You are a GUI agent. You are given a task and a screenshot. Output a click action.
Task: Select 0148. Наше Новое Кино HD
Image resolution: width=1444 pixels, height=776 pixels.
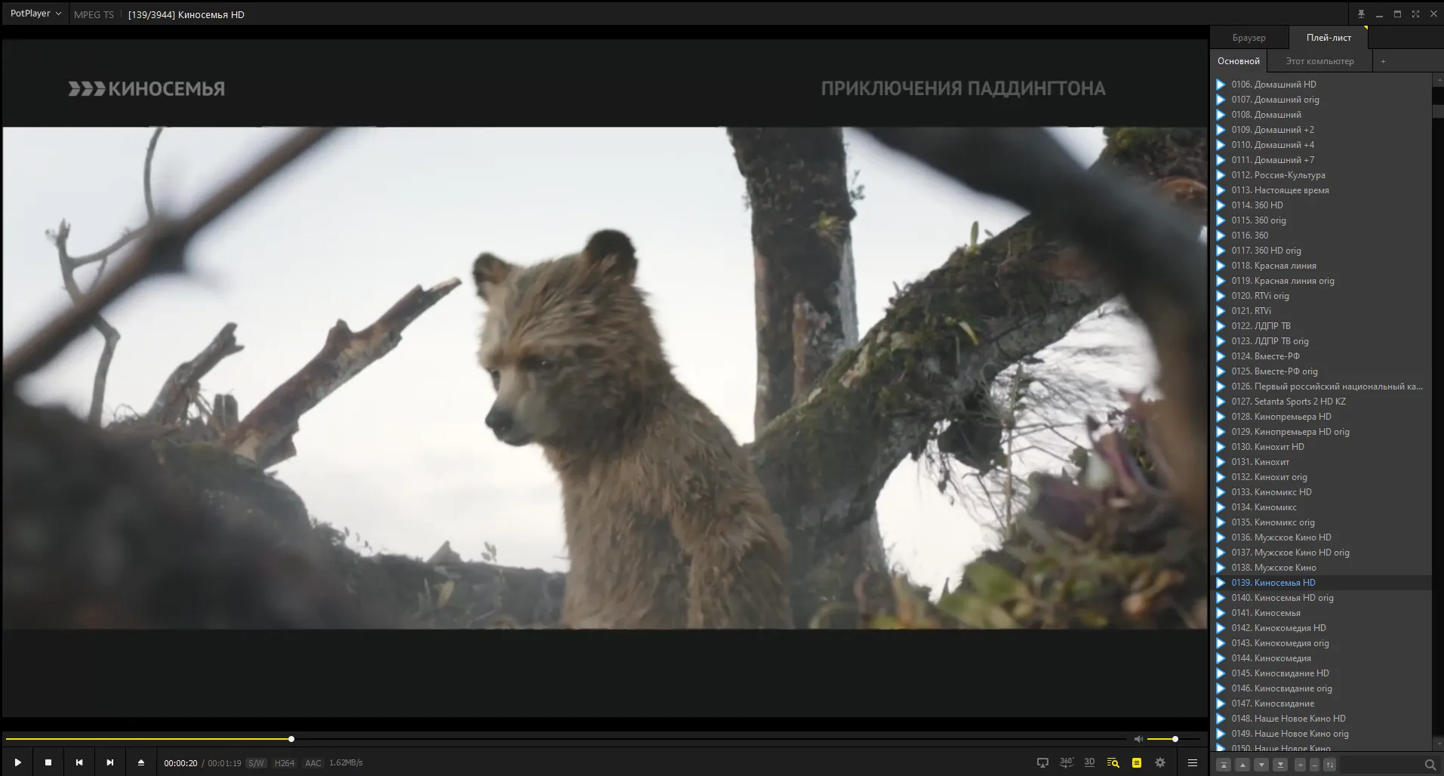1320,719
